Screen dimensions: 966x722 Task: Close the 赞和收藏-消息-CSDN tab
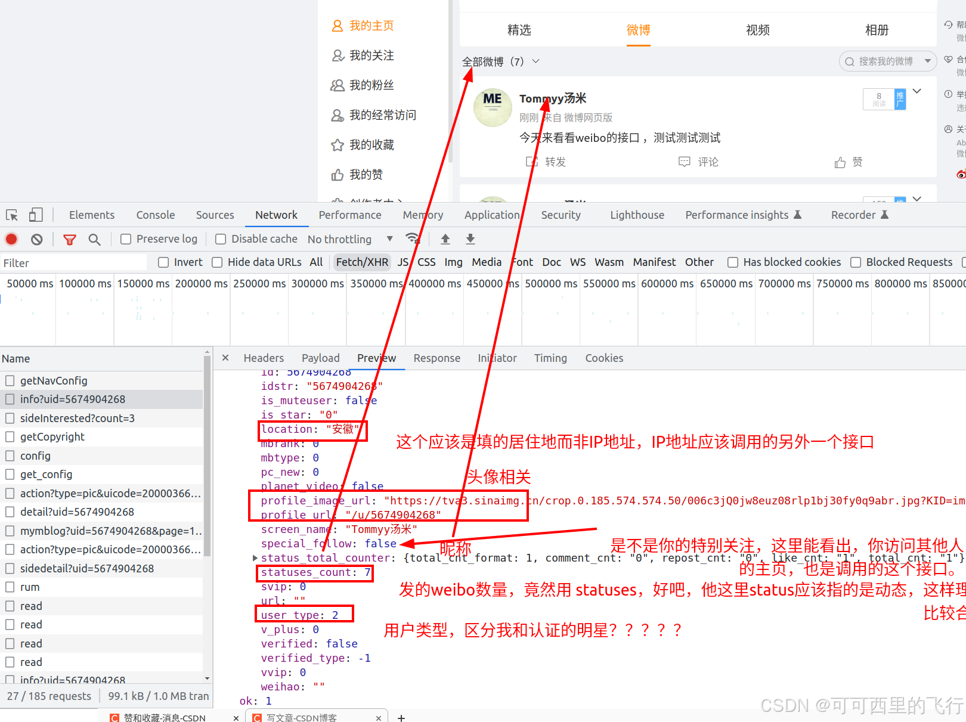236,718
